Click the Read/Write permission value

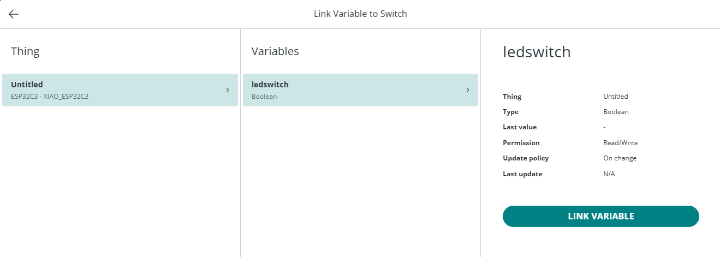coord(620,143)
